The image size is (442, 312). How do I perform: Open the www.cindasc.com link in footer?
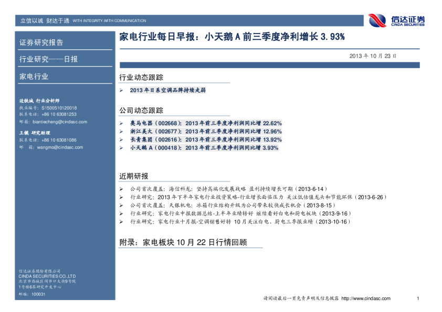click(365, 298)
